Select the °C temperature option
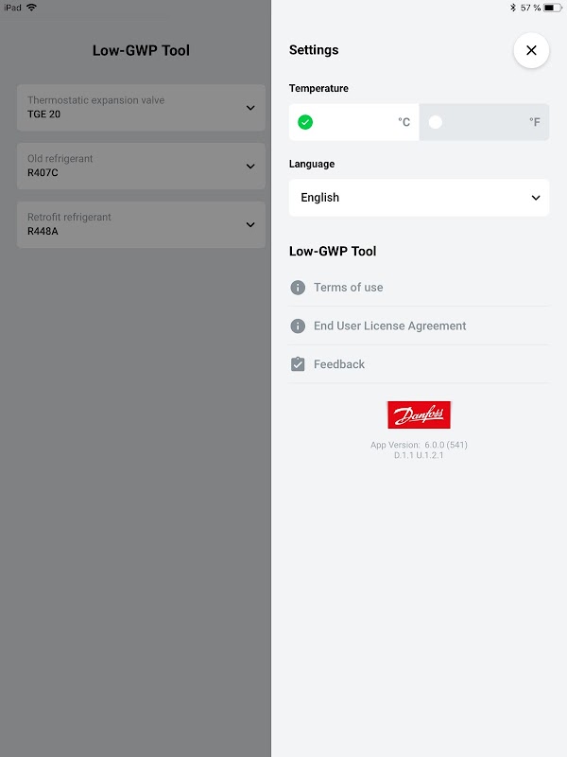 tap(353, 122)
